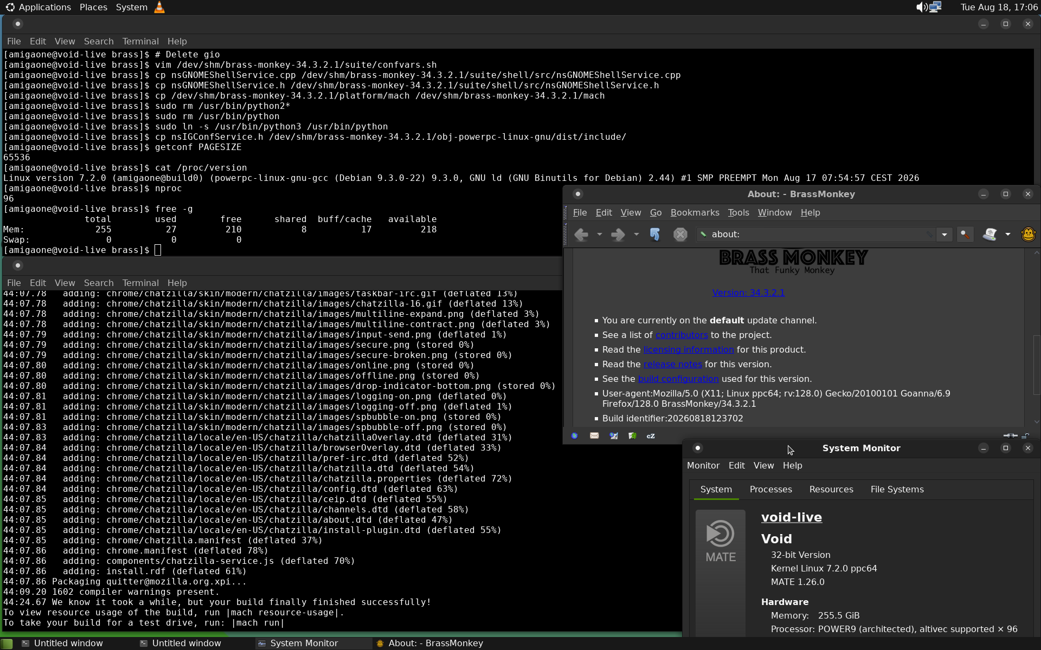Show page security via status bar padlock
The image size is (1041, 650).
(1025, 435)
